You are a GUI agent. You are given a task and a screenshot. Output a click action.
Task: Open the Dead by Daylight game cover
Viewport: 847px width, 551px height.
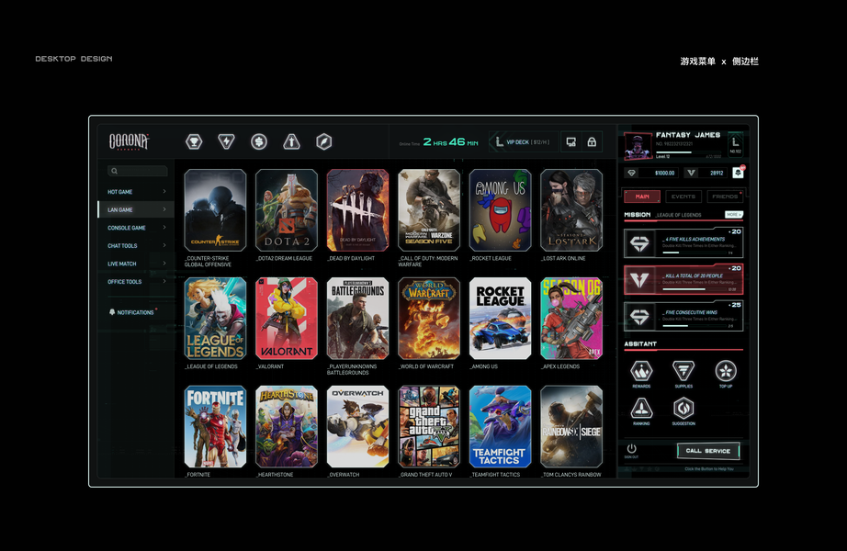click(357, 210)
